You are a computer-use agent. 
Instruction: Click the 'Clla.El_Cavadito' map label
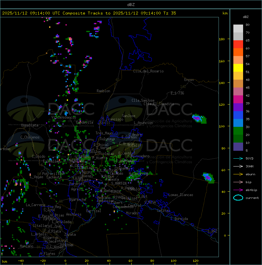tap(159, 104)
